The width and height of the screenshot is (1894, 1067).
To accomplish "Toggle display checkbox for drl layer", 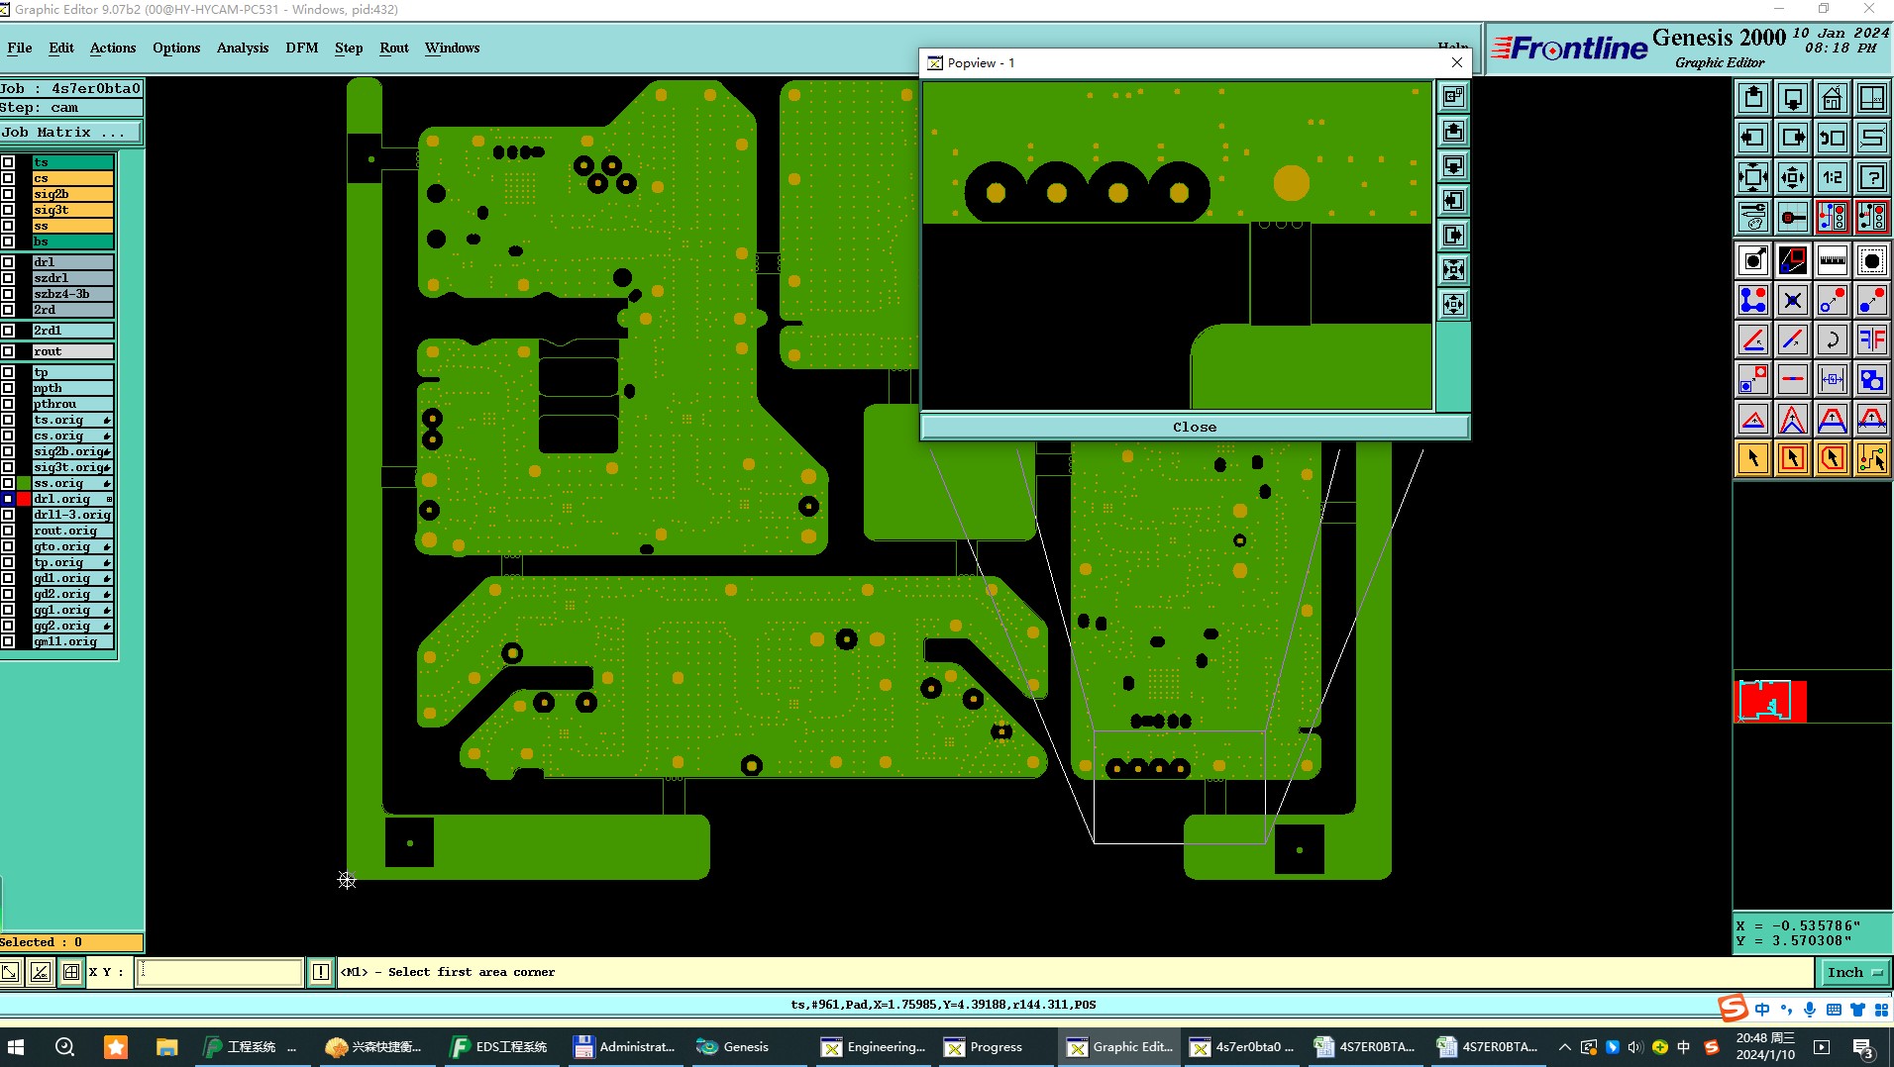I will [8, 262].
